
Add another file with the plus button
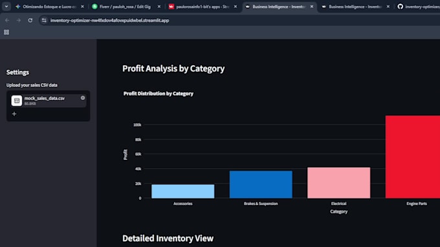click(x=14, y=114)
